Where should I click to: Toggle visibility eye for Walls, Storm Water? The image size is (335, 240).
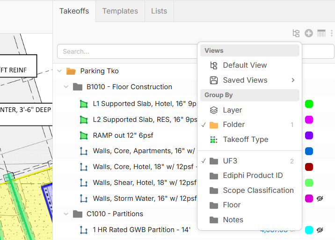[x=320, y=198]
